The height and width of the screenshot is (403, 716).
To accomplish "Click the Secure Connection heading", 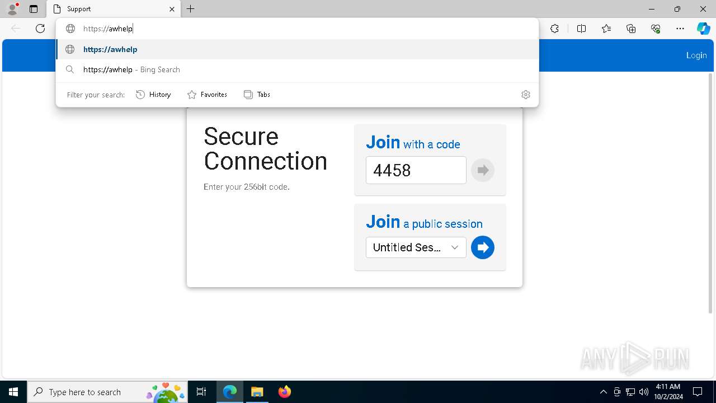I will click(265, 149).
